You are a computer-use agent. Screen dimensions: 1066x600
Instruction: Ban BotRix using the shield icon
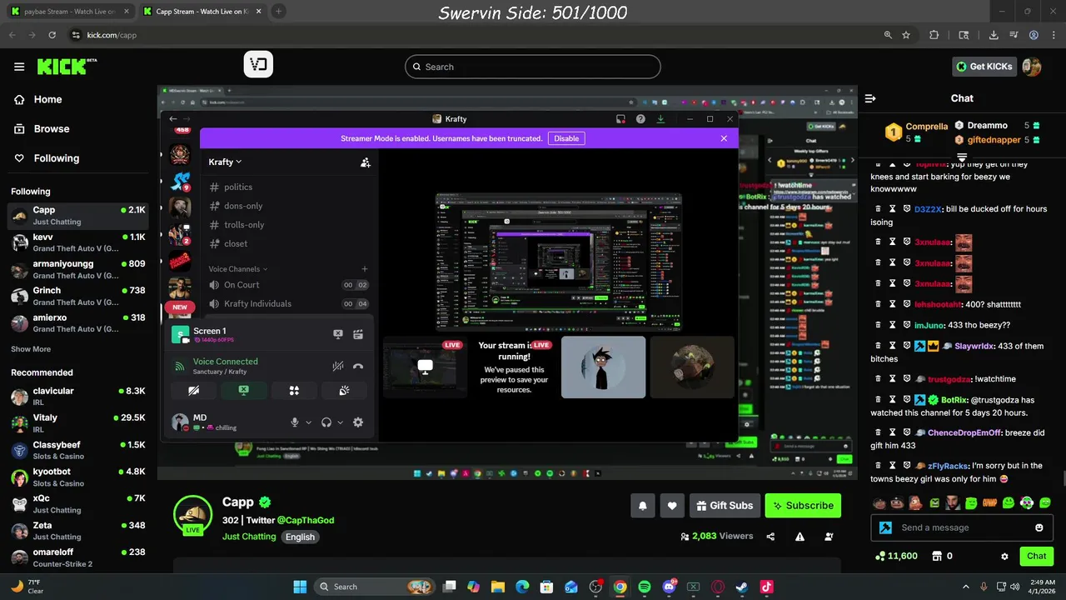(906, 400)
